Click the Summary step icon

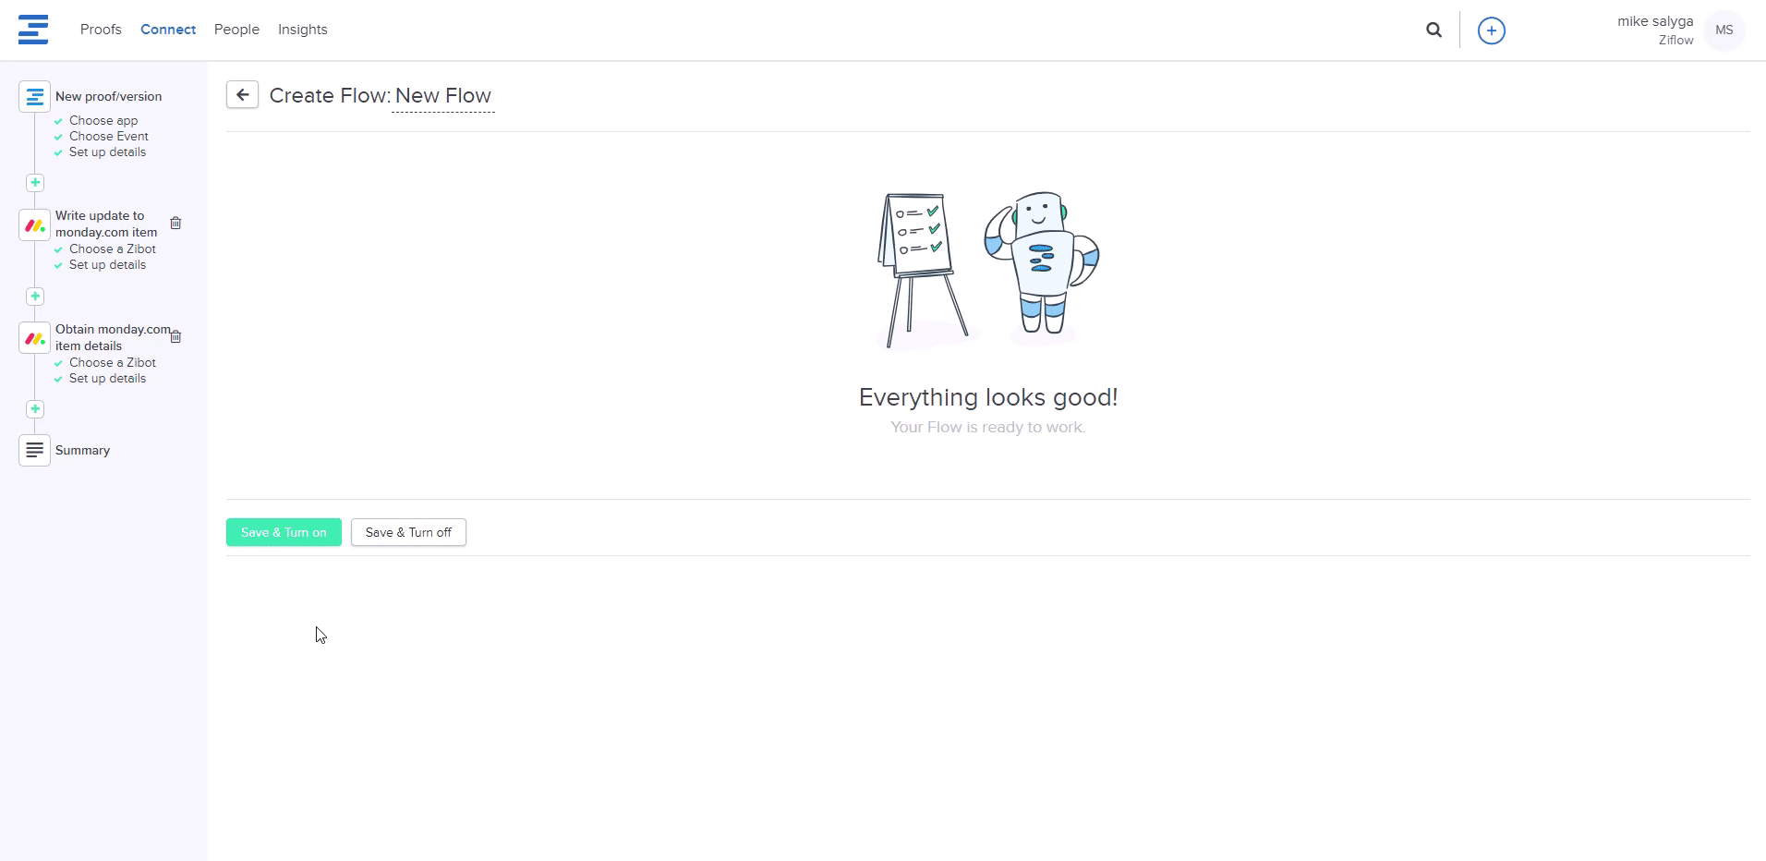[x=34, y=450]
